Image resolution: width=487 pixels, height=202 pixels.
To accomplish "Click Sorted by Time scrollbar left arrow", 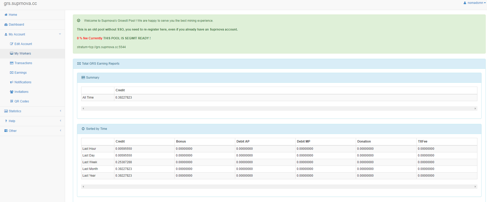I will click(83, 187).
